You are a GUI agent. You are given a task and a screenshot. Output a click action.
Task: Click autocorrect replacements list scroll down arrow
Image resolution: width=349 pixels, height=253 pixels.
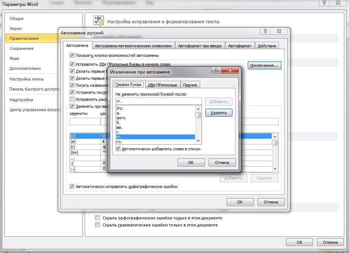click(275, 169)
